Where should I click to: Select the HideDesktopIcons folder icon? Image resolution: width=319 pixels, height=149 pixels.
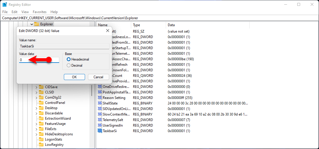(x=41, y=134)
